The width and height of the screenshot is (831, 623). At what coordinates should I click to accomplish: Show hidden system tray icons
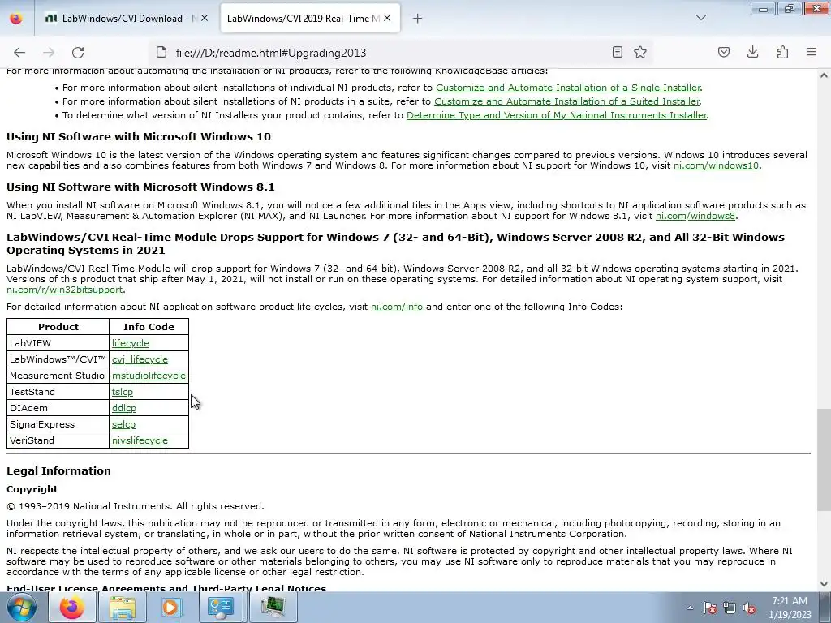[x=690, y=608]
